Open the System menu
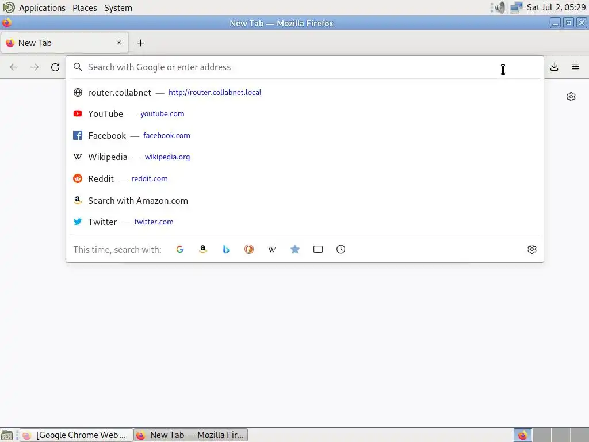 coord(118,7)
